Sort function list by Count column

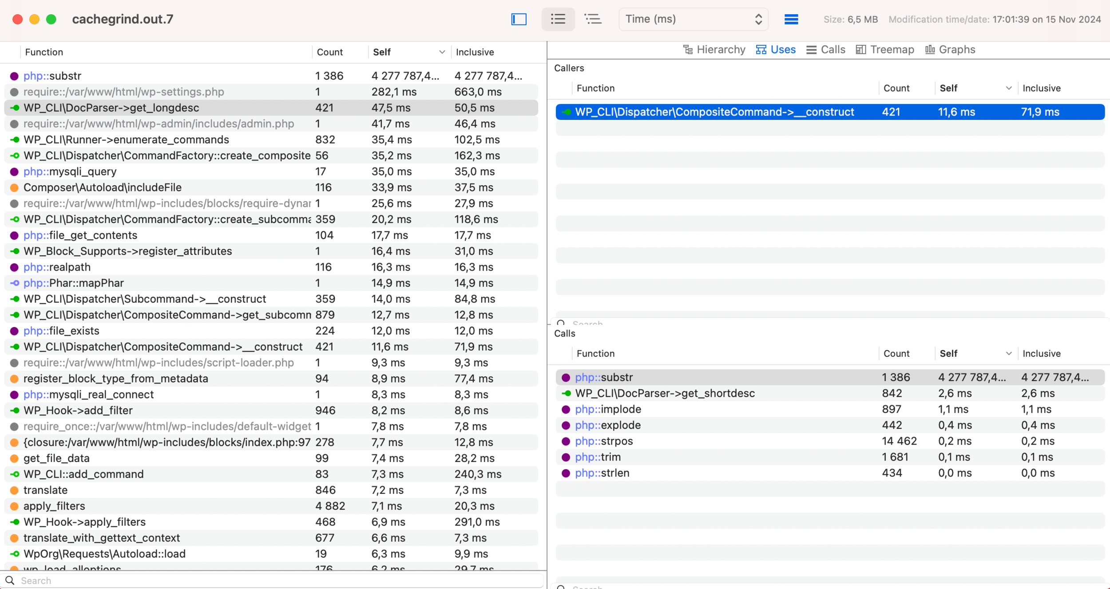(329, 52)
